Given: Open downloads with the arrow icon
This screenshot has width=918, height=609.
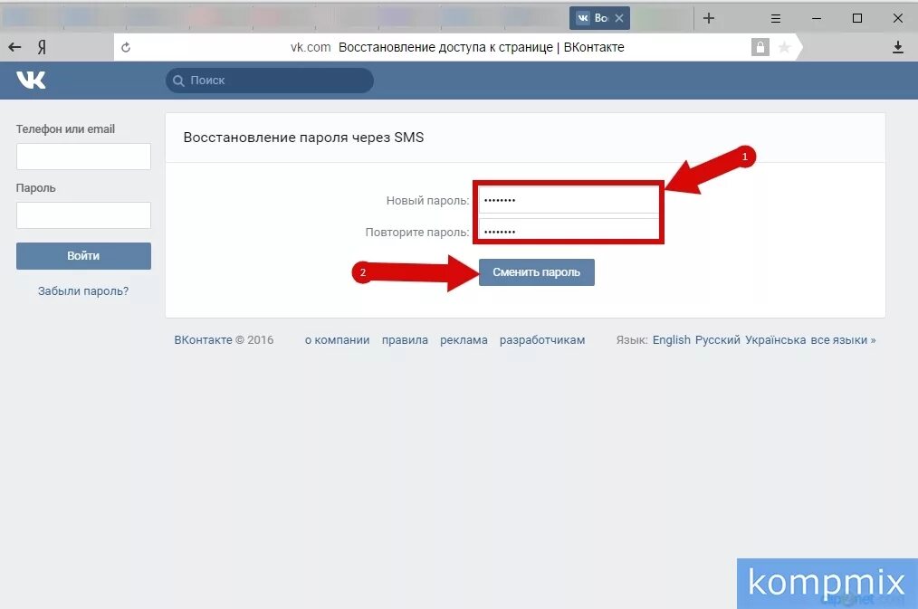Looking at the screenshot, I should point(897,47).
